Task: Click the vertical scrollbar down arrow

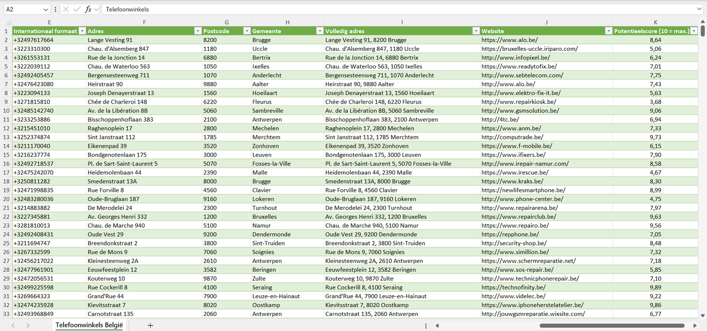Action: pyautogui.click(x=703, y=316)
